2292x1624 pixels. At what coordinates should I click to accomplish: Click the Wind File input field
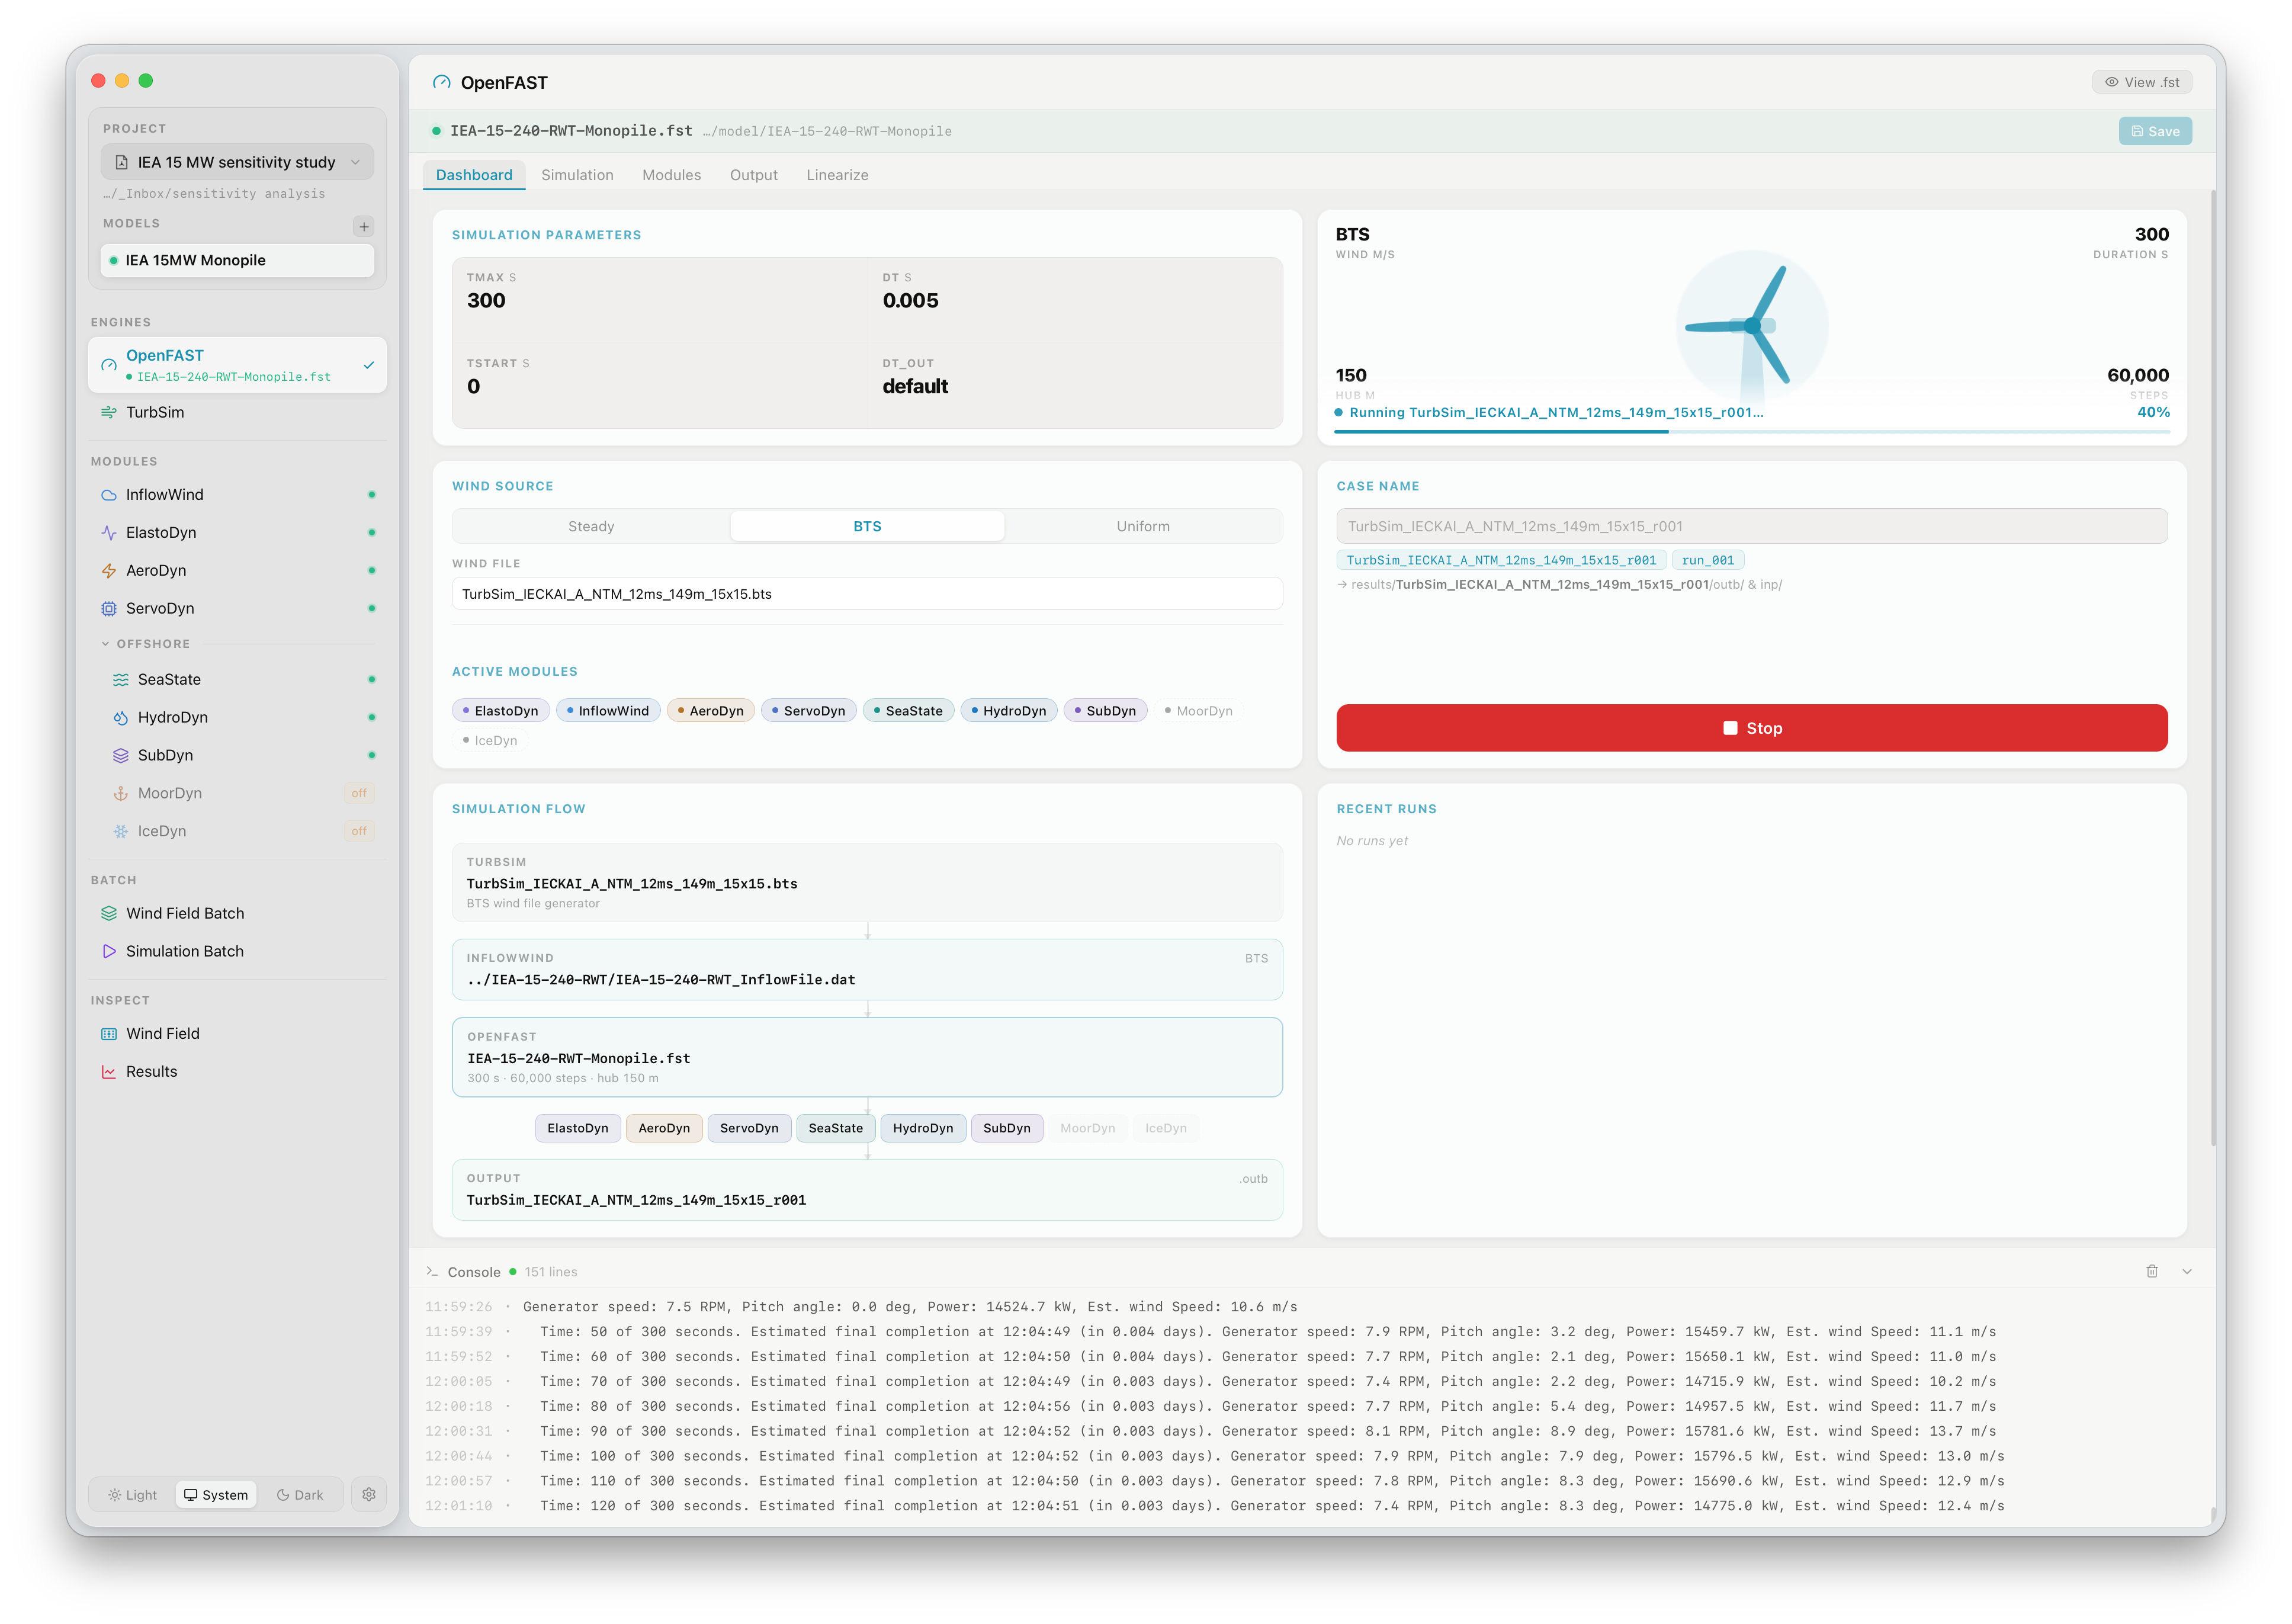coord(866,595)
